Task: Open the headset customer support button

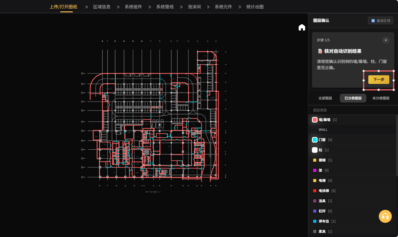Action: [x=385, y=216]
